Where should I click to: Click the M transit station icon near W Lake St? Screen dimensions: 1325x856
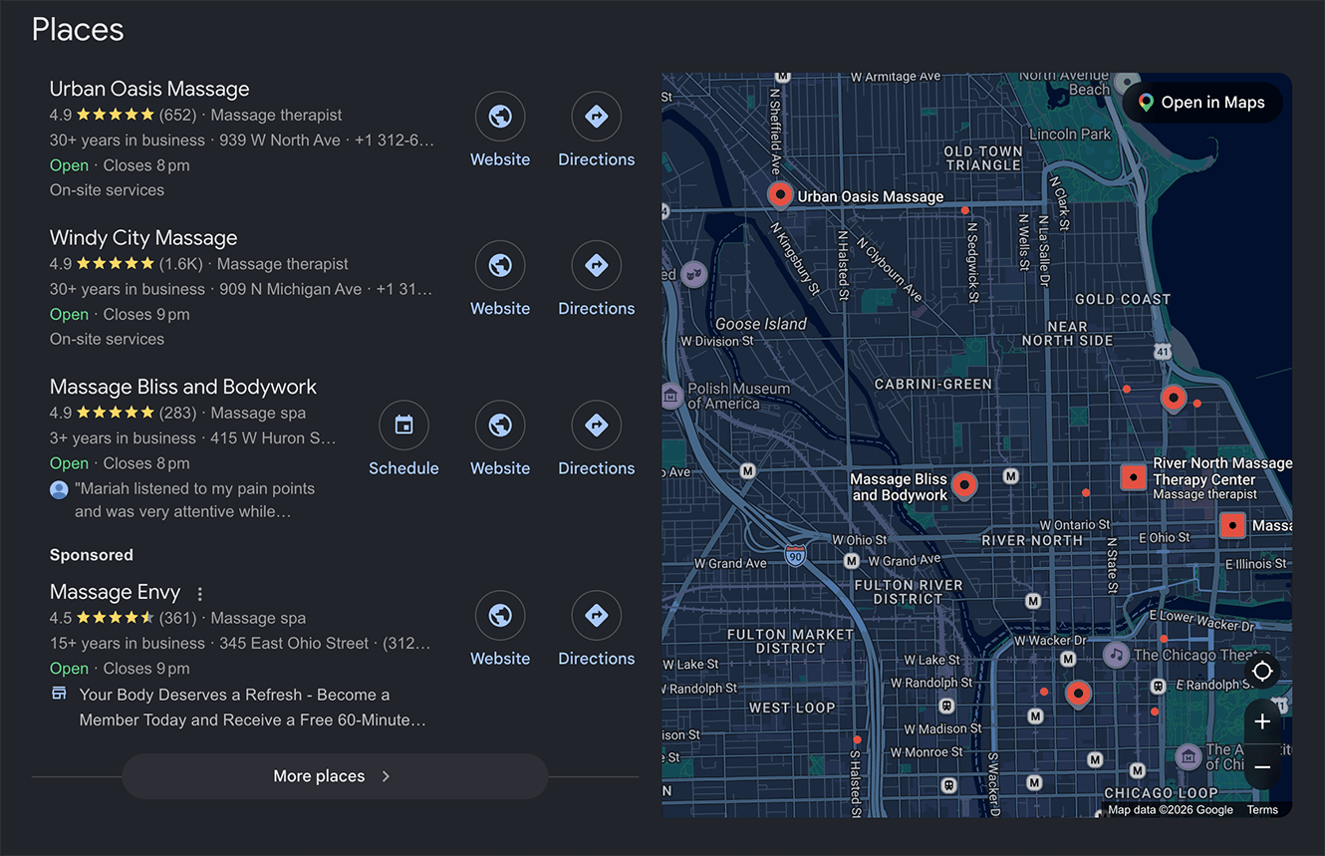point(1068,659)
